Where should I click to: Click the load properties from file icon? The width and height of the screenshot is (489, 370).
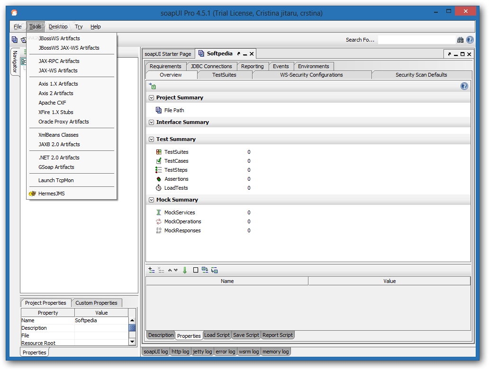point(205,270)
